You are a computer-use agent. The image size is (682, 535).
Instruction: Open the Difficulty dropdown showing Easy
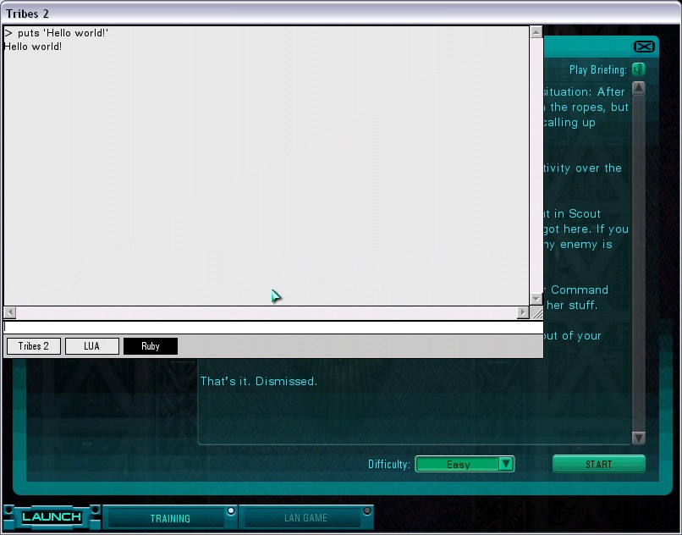click(465, 464)
